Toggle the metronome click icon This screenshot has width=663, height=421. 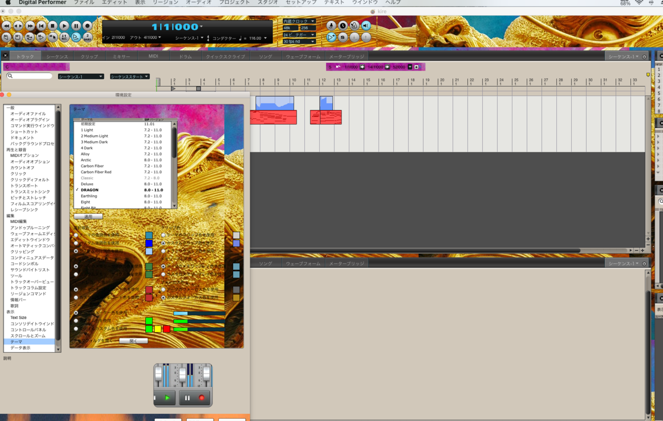[354, 25]
